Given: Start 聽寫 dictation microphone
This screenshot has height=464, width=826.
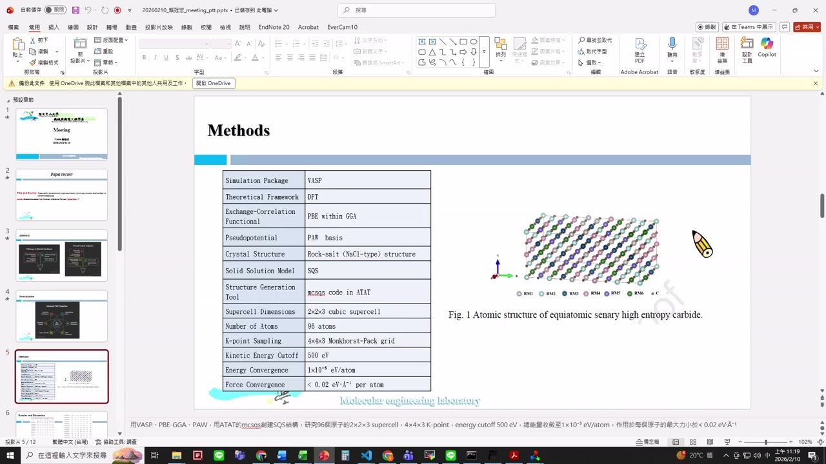Looking at the screenshot, I should [x=672, y=50].
